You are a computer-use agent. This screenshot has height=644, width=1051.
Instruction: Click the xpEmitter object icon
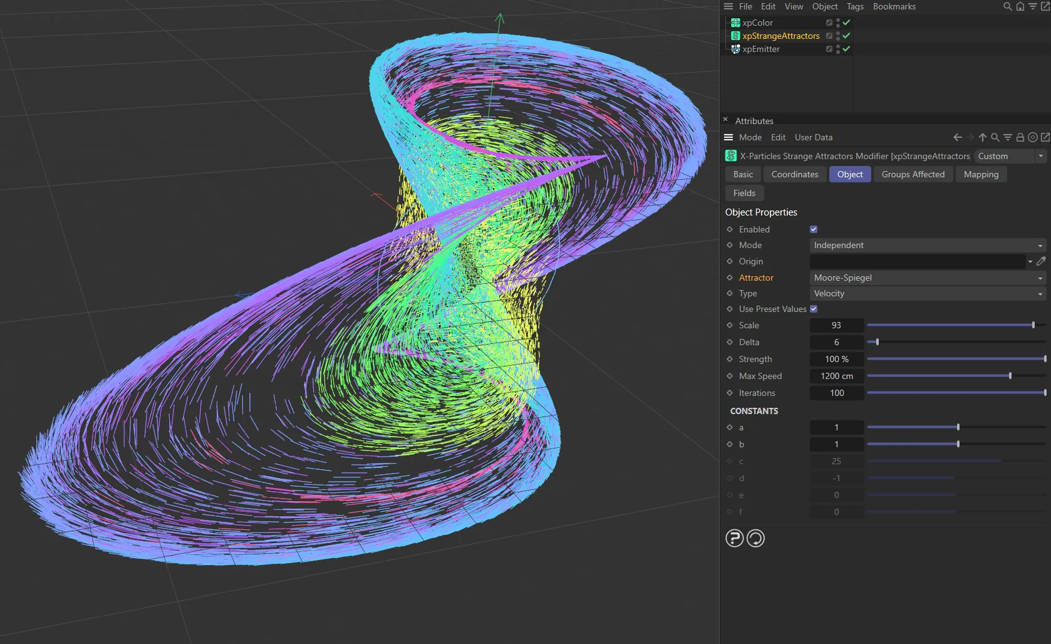735,49
